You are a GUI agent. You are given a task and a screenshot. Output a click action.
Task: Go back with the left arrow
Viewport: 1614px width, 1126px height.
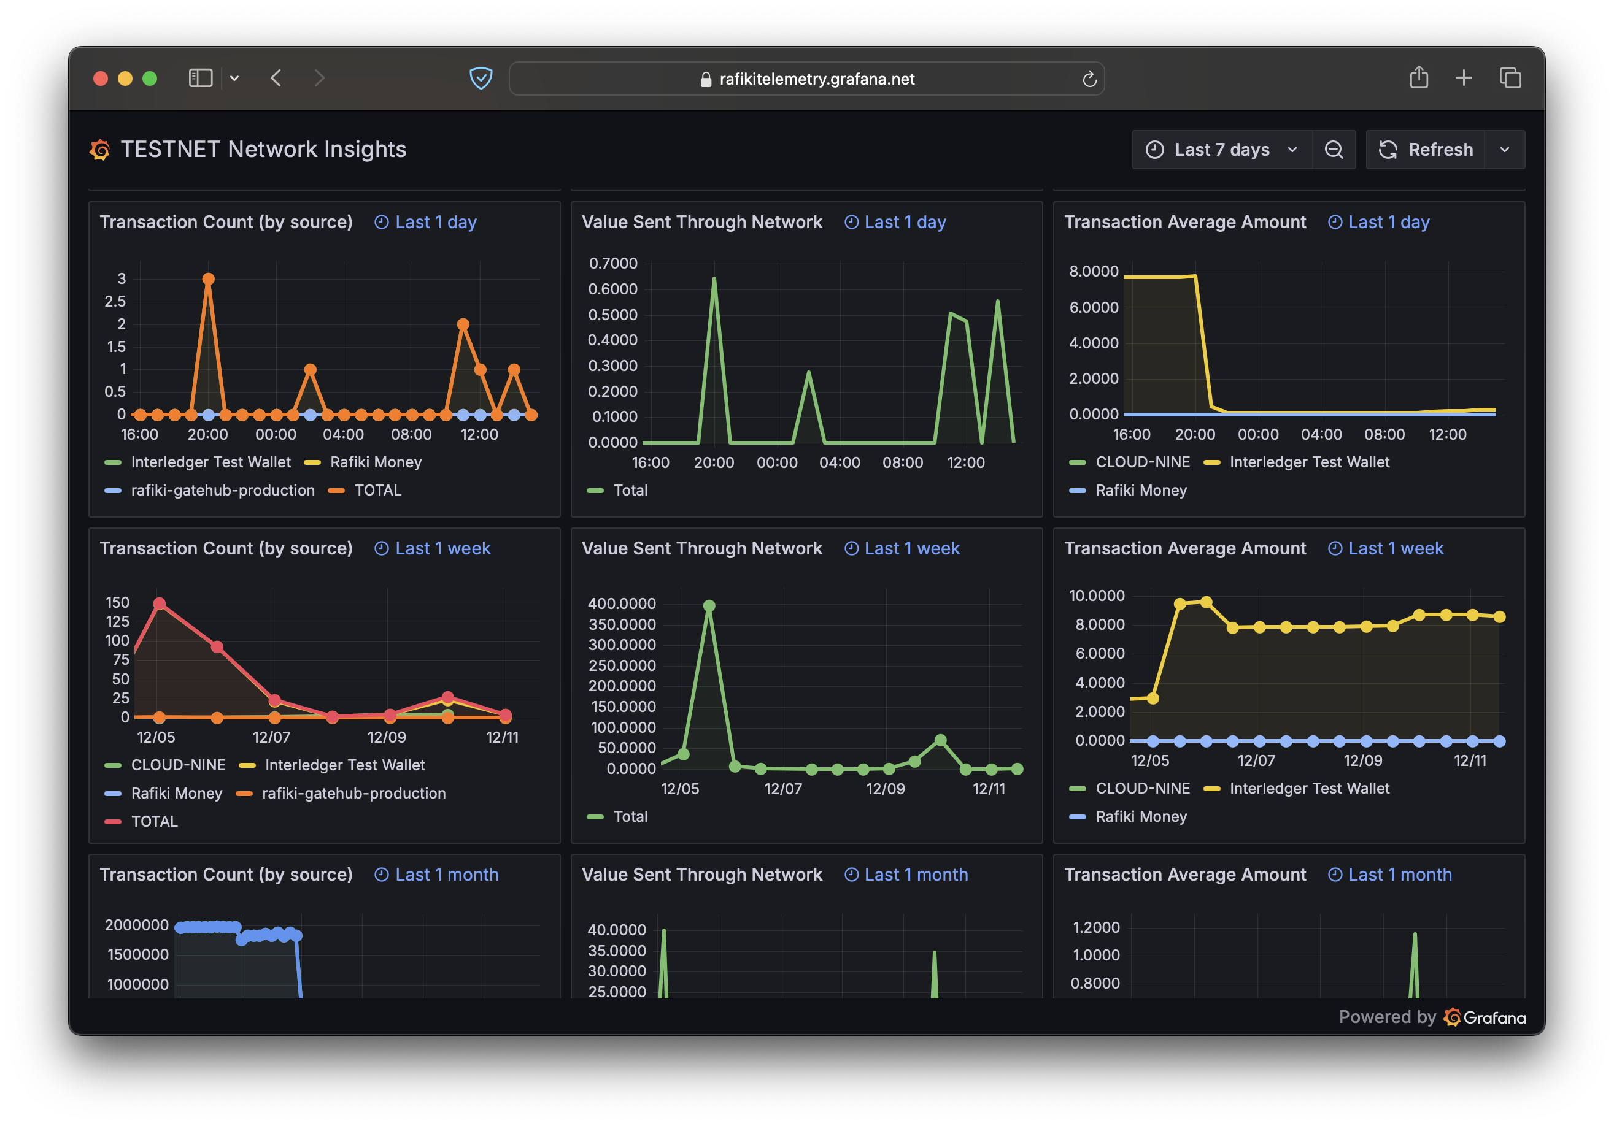tap(276, 78)
